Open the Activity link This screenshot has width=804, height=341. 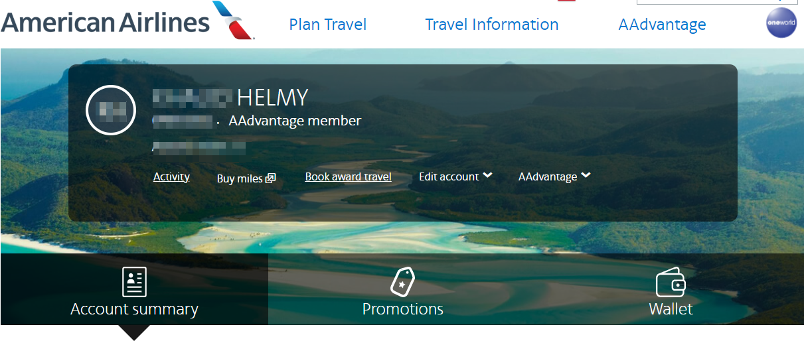(171, 177)
